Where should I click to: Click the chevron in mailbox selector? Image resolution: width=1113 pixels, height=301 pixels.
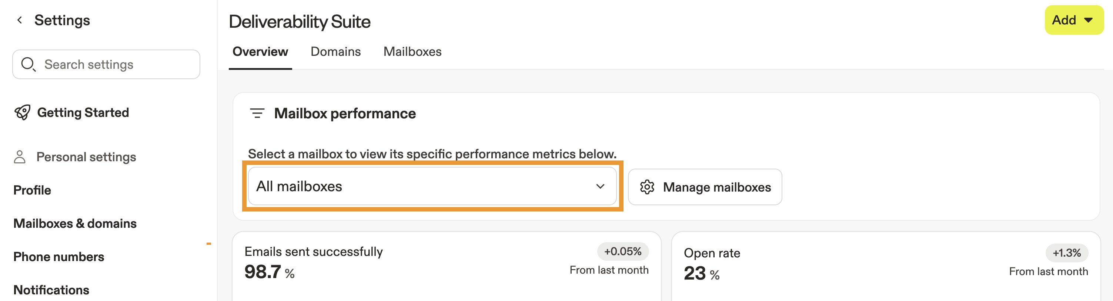click(x=600, y=186)
